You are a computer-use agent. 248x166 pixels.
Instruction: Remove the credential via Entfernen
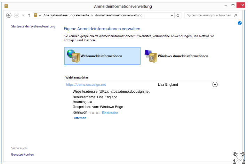(x=79, y=118)
